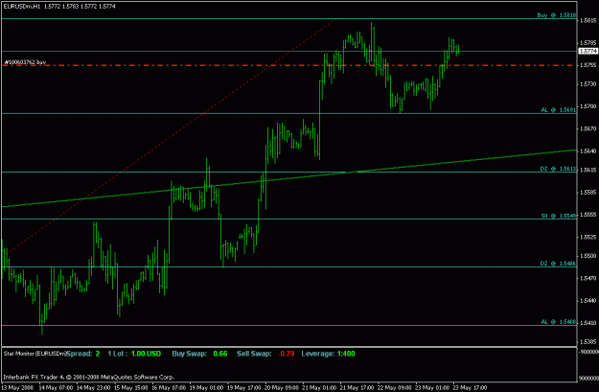
Task: Click the 22 May 09:00 time axis label
Action: [x=395, y=388]
